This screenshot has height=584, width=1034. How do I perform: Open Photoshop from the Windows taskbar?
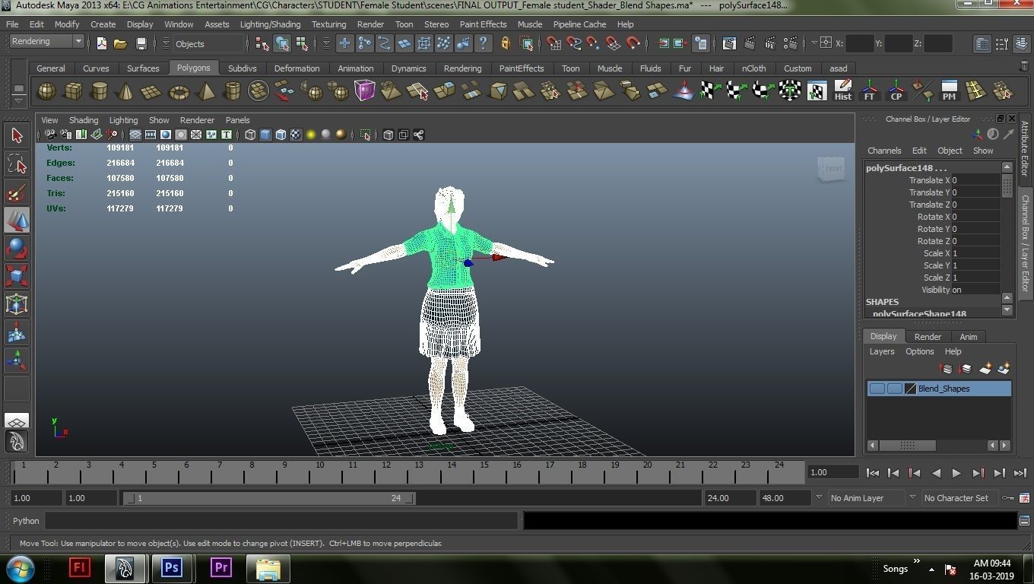[172, 567]
